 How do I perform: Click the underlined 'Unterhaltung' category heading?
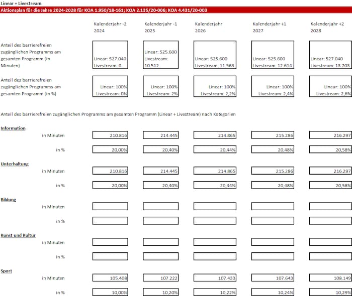15,164
